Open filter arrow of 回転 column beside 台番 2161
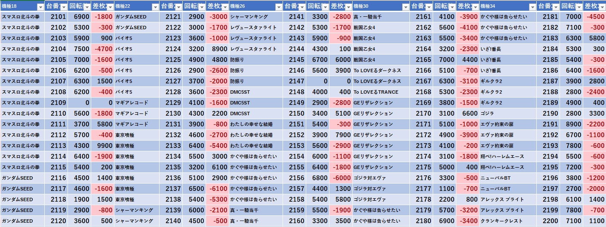 point(451,7)
